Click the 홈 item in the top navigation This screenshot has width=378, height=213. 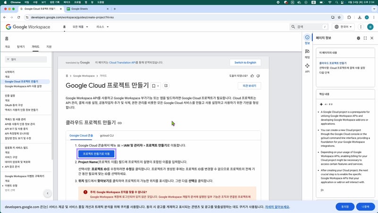coord(64,27)
